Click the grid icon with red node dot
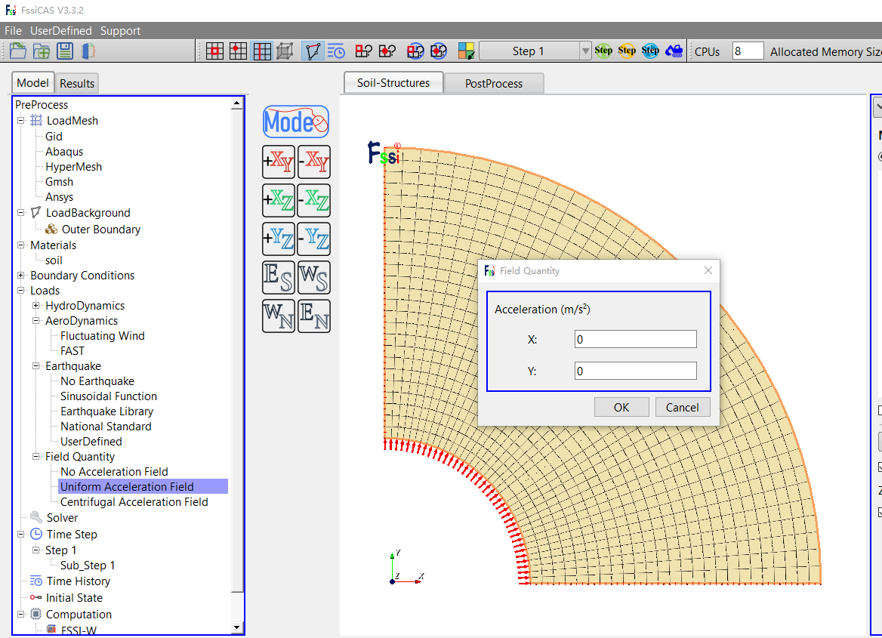This screenshot has height=638, width=882. coord(239,51)
